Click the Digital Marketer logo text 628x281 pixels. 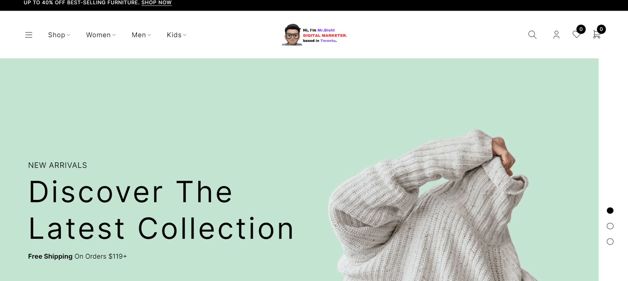pos(325,35)
